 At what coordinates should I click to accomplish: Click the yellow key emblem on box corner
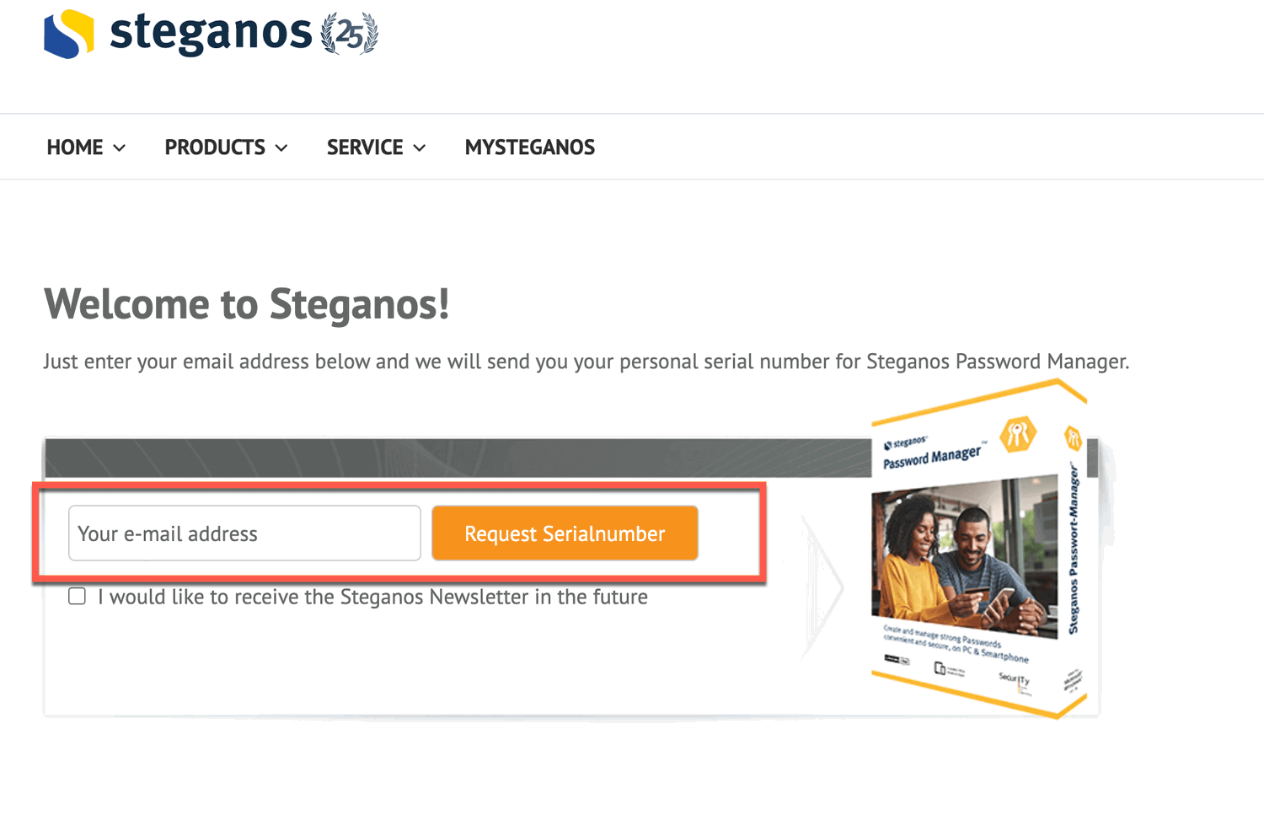point(1073,439)
